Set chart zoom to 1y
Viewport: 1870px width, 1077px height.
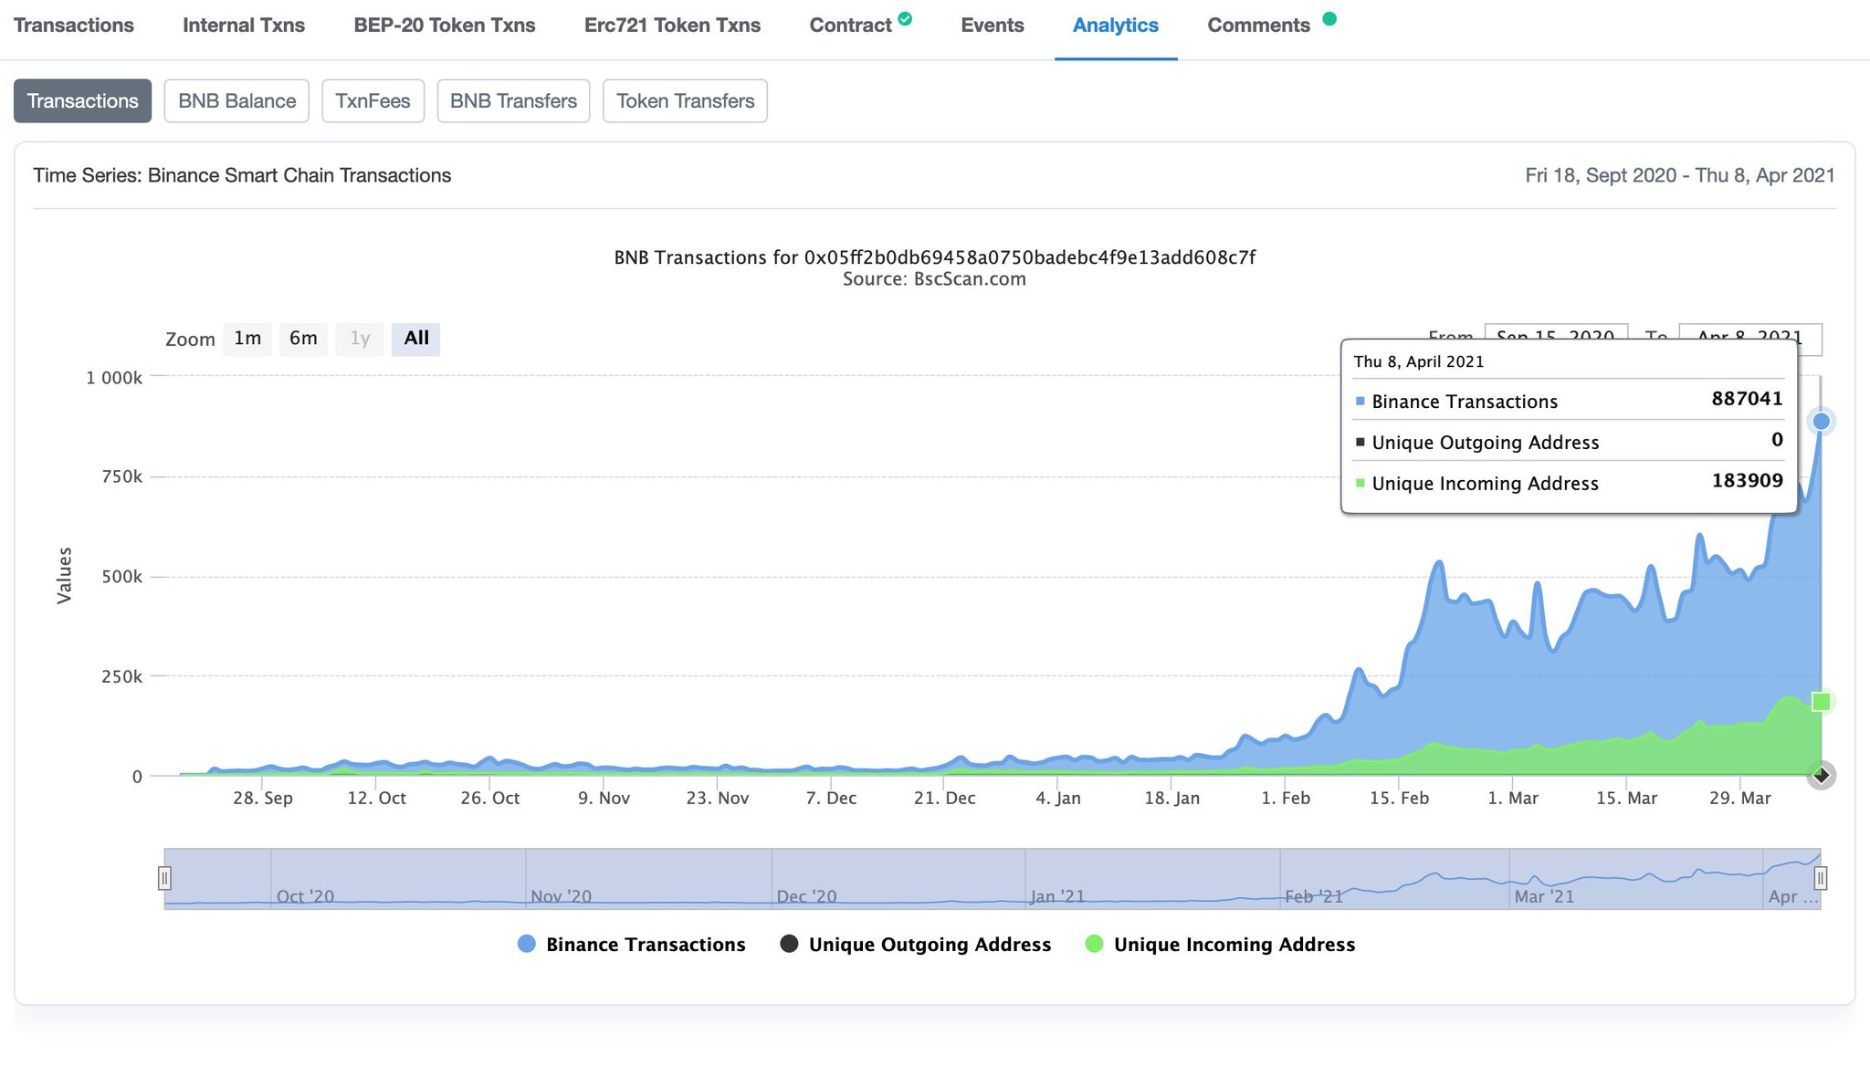pyautogui.click(x=360, y=339)
